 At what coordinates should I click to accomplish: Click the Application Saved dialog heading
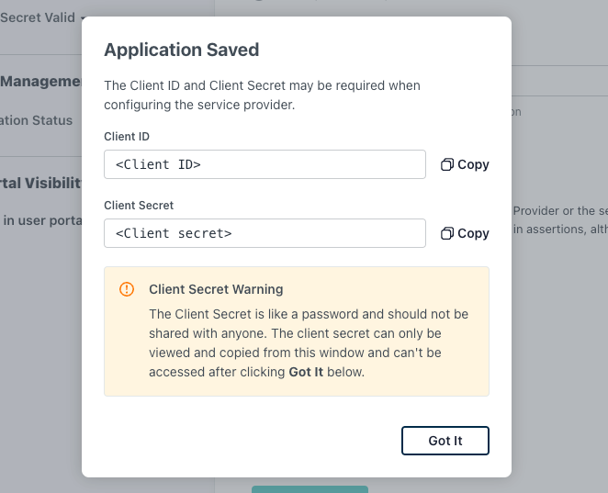coord(182,50)
